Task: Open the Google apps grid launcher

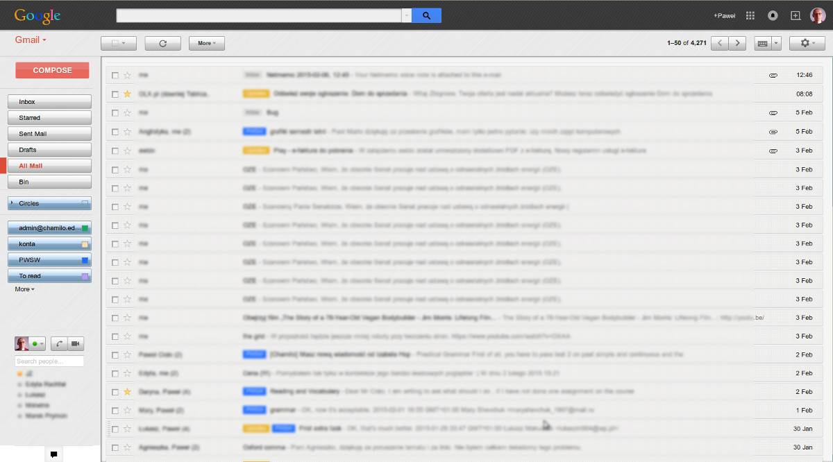Action: click(x=750, y=15)
